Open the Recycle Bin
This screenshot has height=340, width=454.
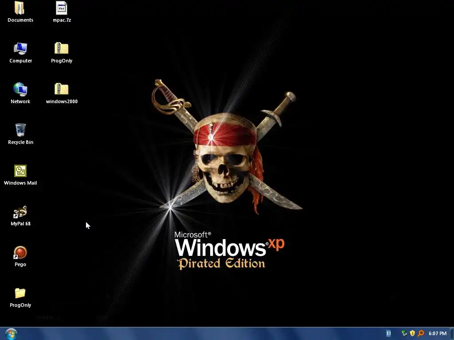point(20,135)
